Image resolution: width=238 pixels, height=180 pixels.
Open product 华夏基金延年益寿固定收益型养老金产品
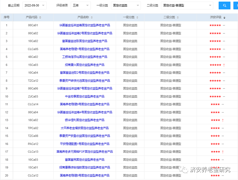point(85,25)
